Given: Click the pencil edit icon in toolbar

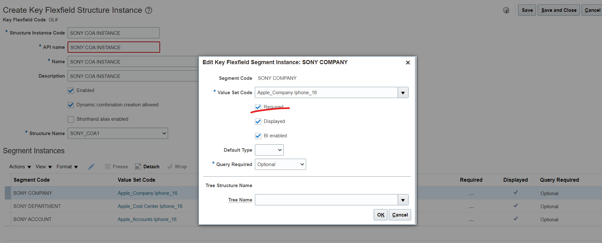Looking at the screenshot, I should [91, 167].
